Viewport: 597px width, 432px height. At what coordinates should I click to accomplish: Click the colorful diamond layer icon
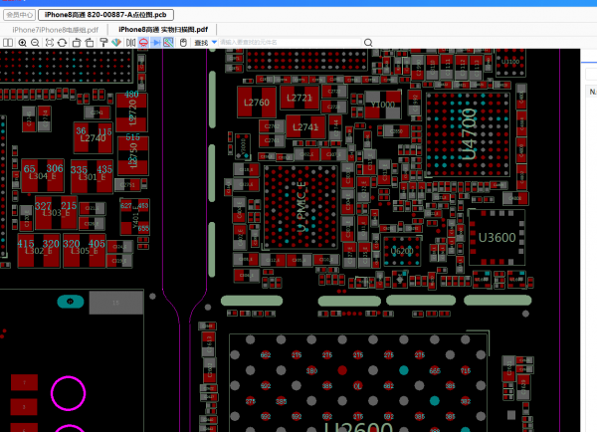tap(115, 43)
